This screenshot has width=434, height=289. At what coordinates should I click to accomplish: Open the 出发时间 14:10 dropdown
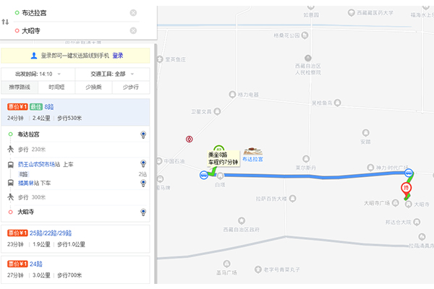pyautogui.click(x=35, y=74)
